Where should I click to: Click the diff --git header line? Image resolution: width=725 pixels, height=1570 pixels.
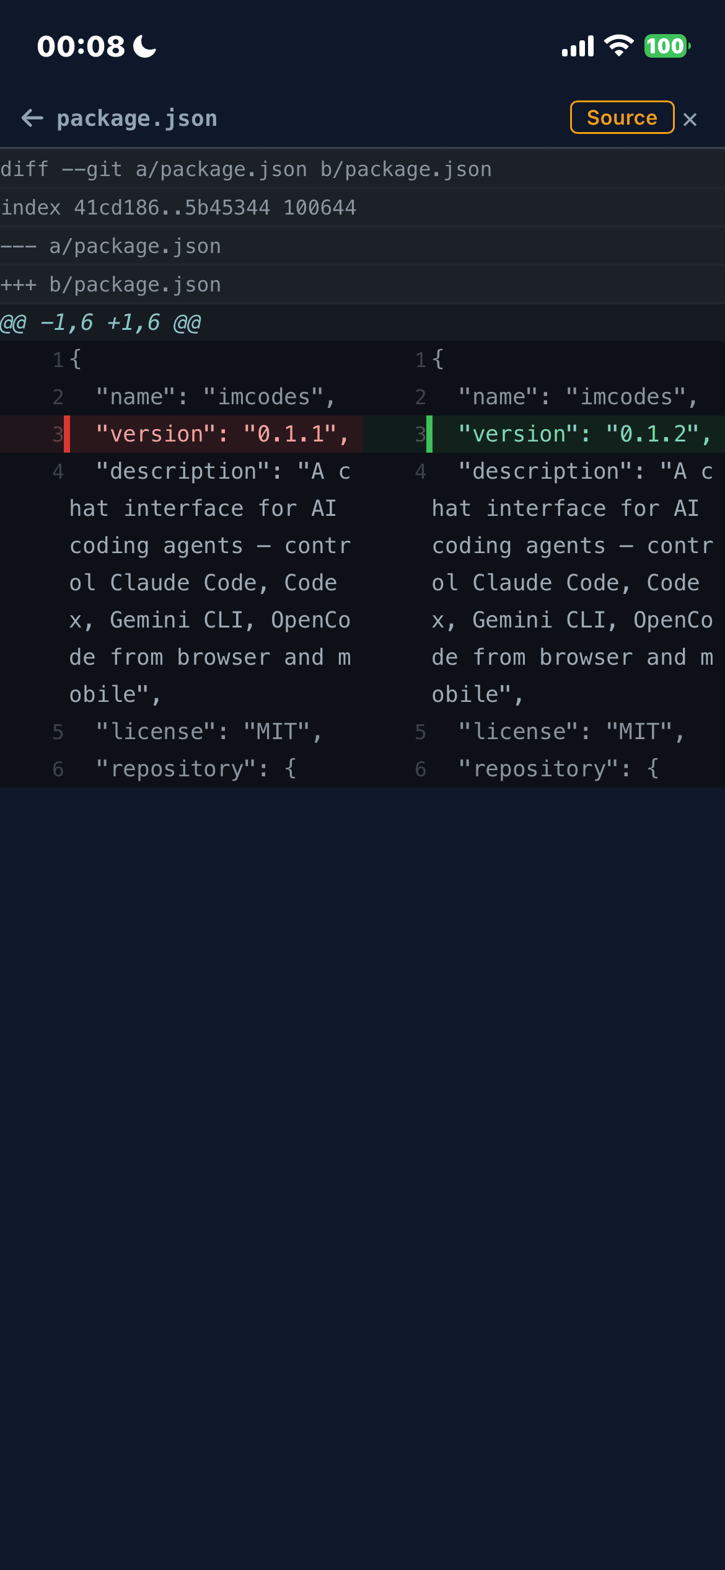[x=246, y=169]
